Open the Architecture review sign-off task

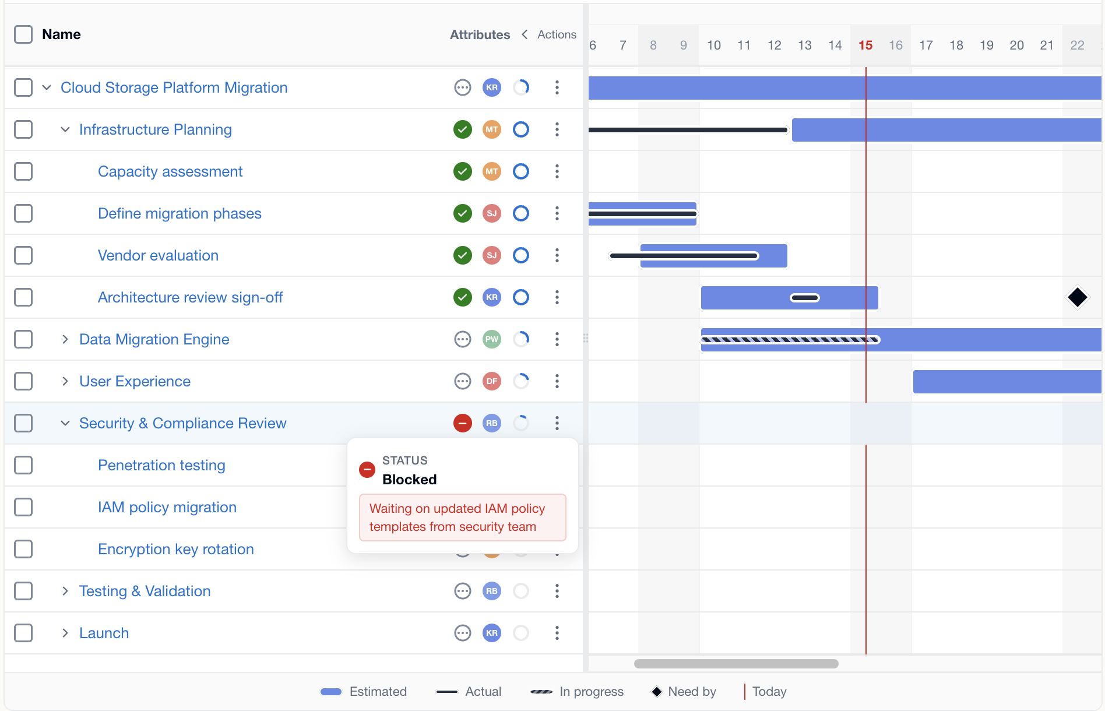[190, 297]
